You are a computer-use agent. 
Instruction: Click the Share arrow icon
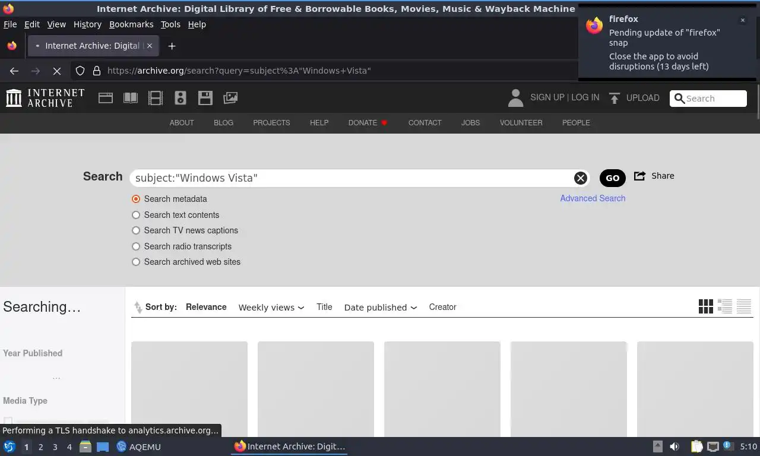640,176
